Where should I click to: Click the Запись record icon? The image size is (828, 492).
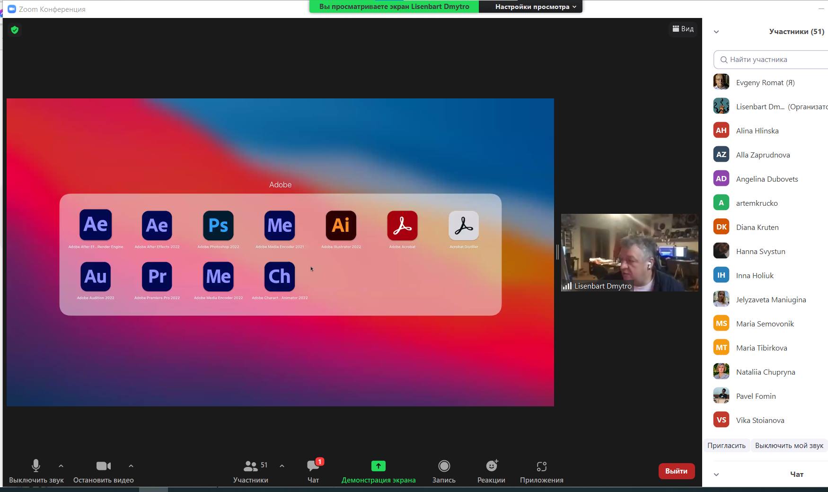coord(444,466)
